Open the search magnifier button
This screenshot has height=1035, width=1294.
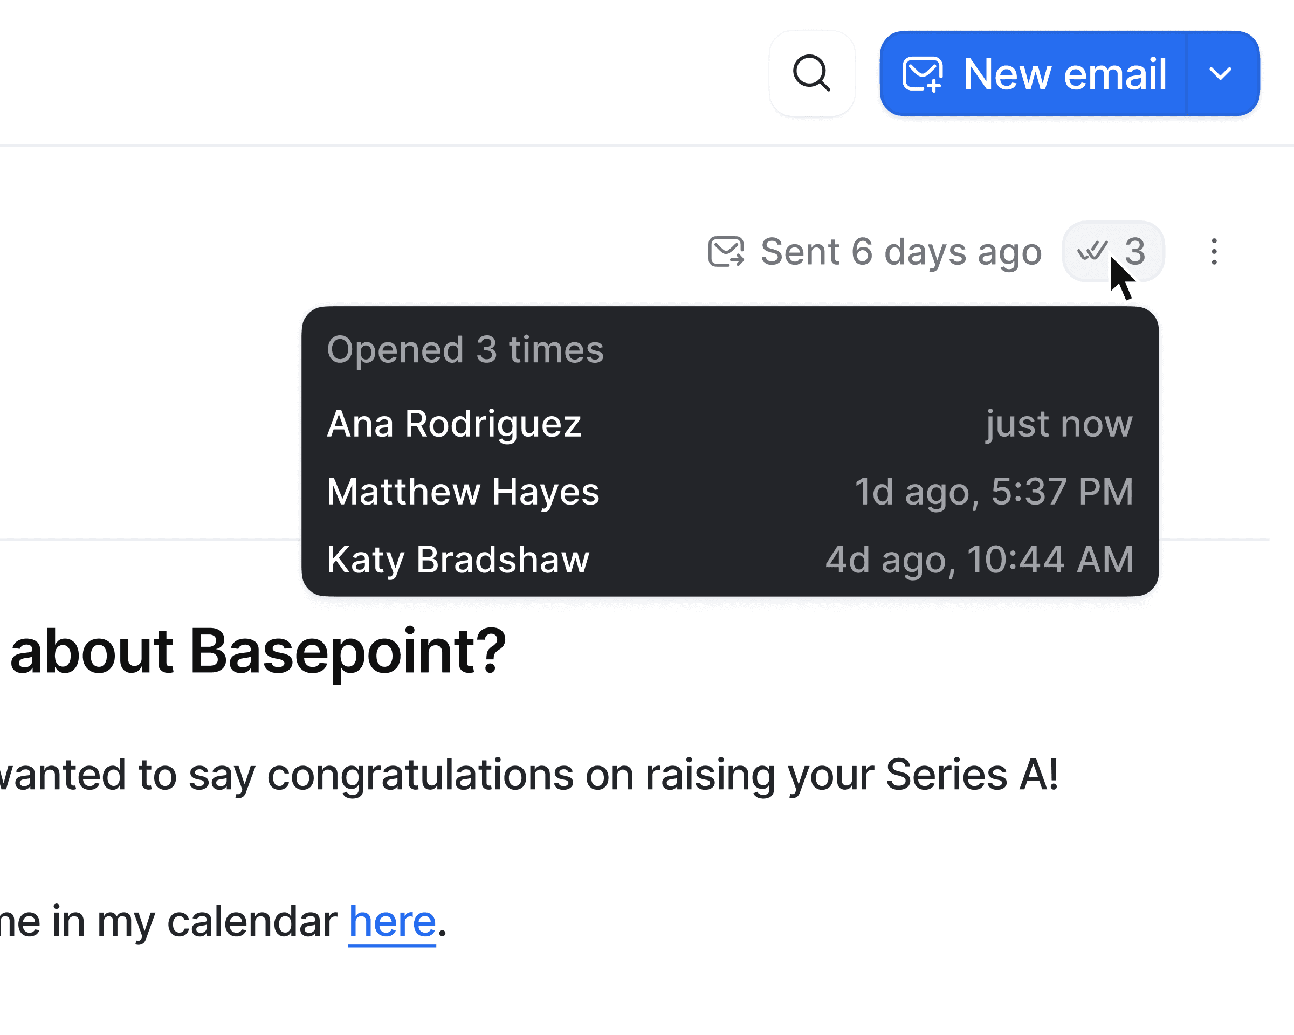pos(811,73)
